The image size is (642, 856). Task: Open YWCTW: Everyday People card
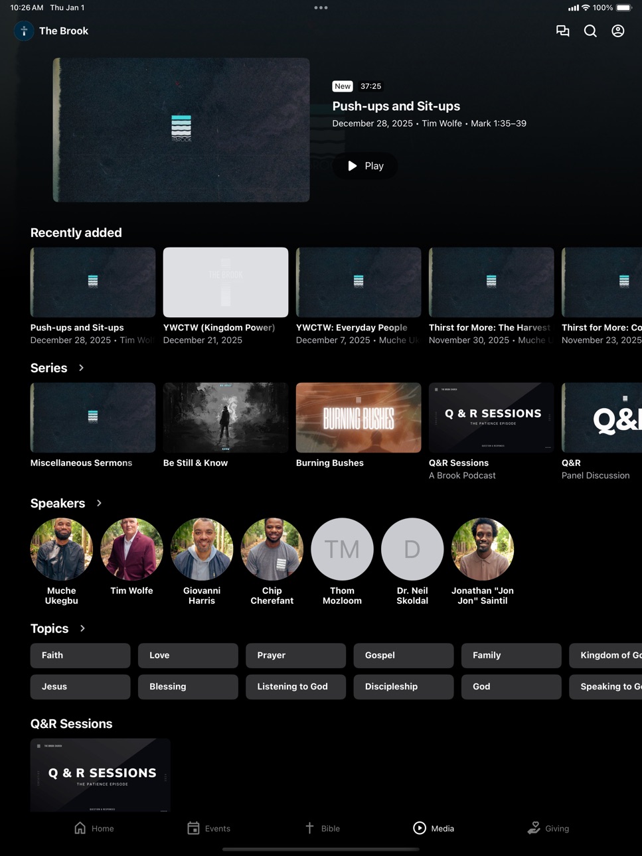coord(359,297)
